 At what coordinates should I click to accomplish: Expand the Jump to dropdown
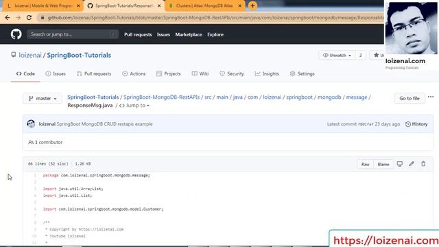[134, 106]
